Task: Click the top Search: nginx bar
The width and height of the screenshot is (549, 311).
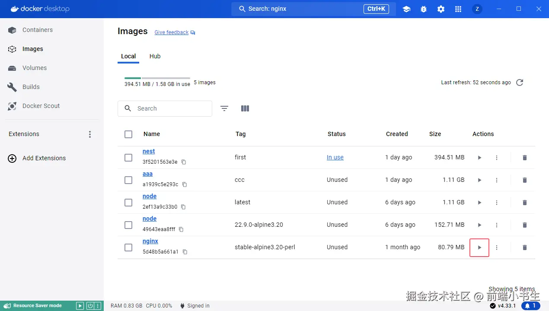Action: (x=313, y=9)
